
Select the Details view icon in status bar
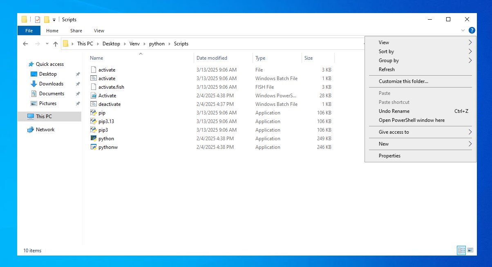pos(461,250)
